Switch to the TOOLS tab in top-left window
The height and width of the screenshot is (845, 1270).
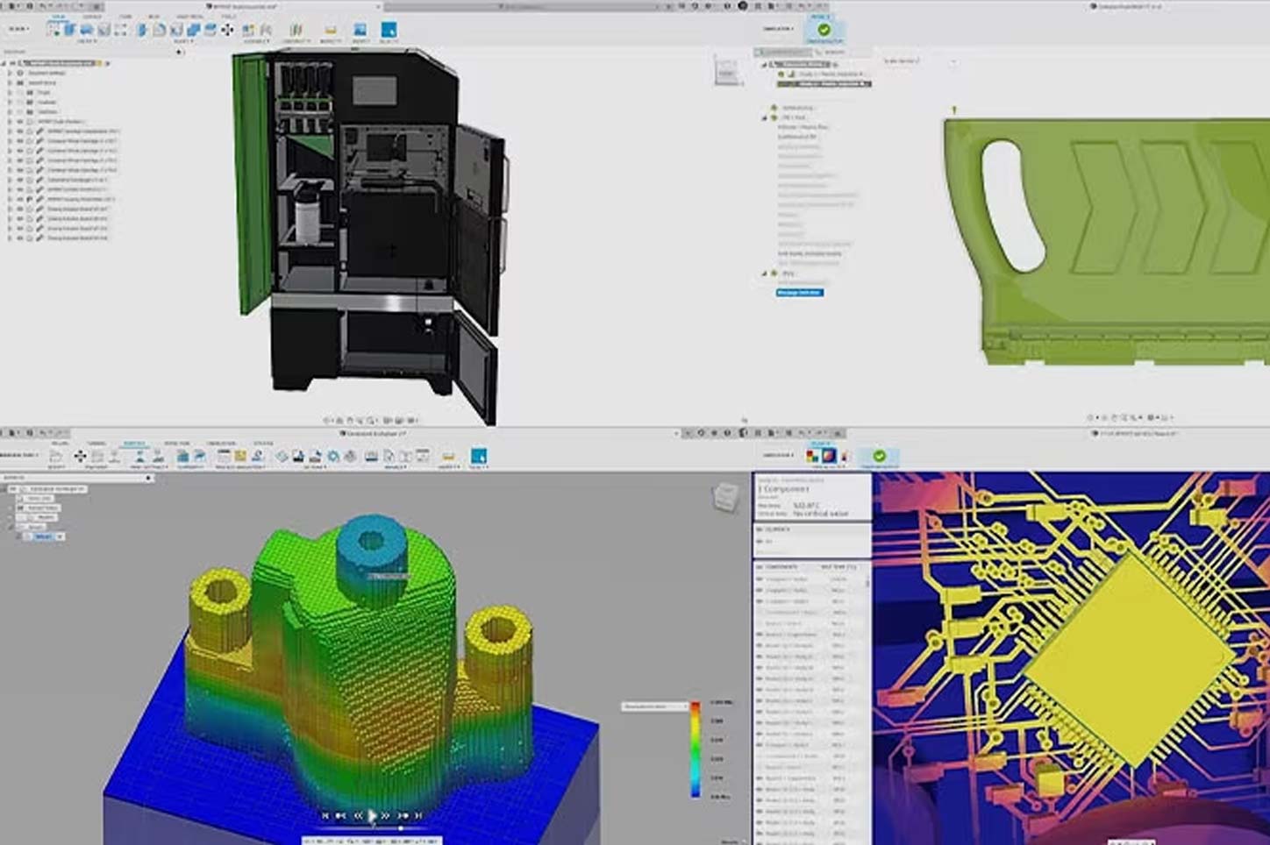coord(228,17)
